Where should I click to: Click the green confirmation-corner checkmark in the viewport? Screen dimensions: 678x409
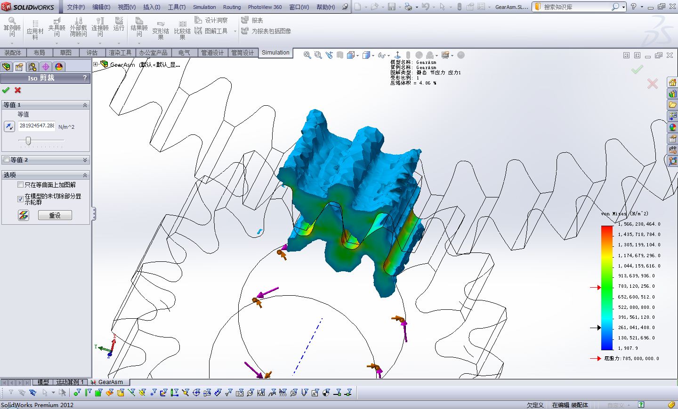[x=637, y=70]
